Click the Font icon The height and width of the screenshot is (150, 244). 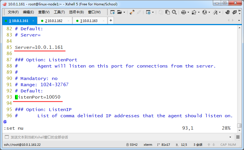215,12
